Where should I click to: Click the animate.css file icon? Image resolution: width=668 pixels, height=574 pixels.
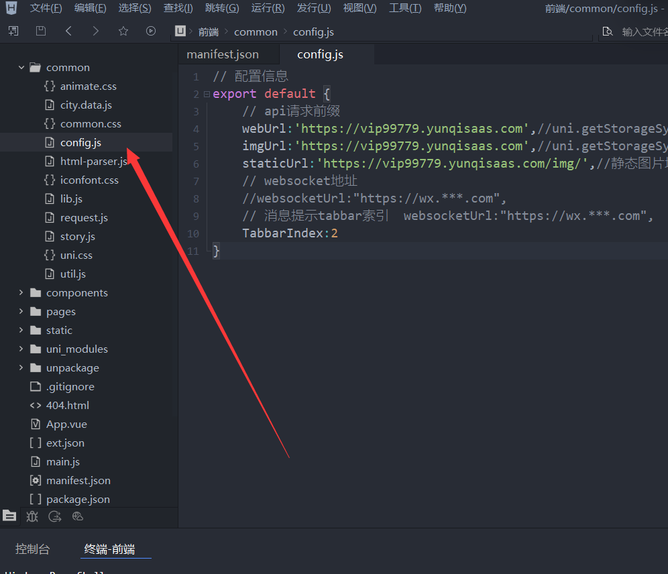50,86
